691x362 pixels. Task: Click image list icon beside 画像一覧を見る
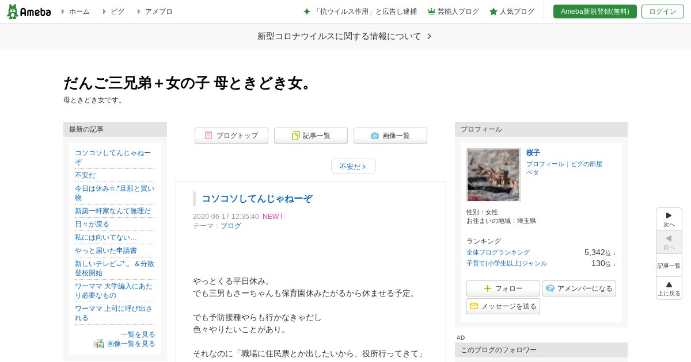pos(99,344)
